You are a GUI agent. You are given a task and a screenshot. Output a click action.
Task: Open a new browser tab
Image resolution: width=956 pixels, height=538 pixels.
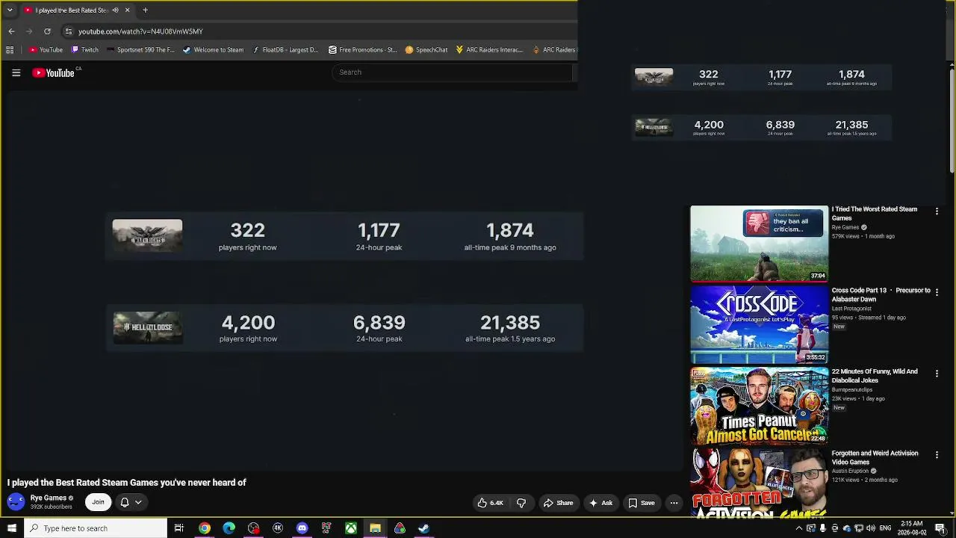pos(145,10)
